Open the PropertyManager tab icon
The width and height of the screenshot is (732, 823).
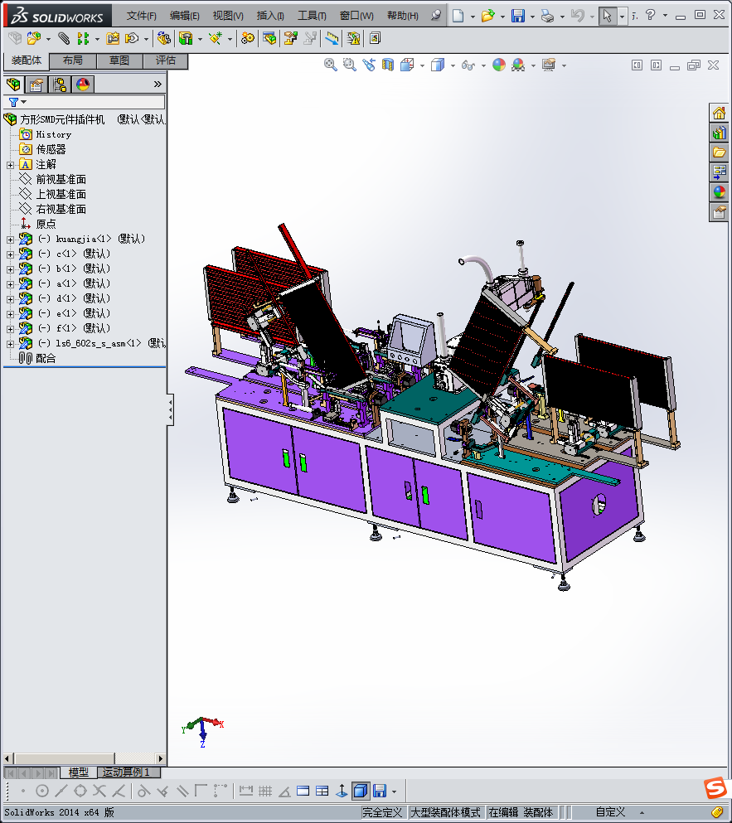point(36,85)
